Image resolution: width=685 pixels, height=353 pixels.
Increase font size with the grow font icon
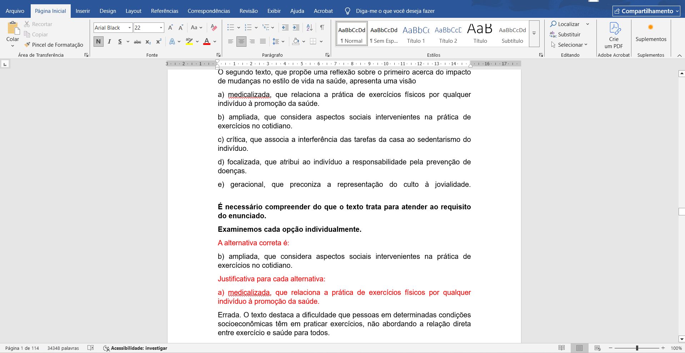pyautogui.click(x=171, y=27)
